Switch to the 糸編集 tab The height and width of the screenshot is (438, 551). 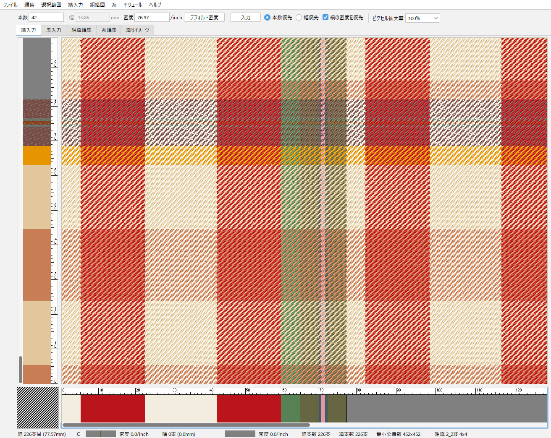click(x=109, y=30)
